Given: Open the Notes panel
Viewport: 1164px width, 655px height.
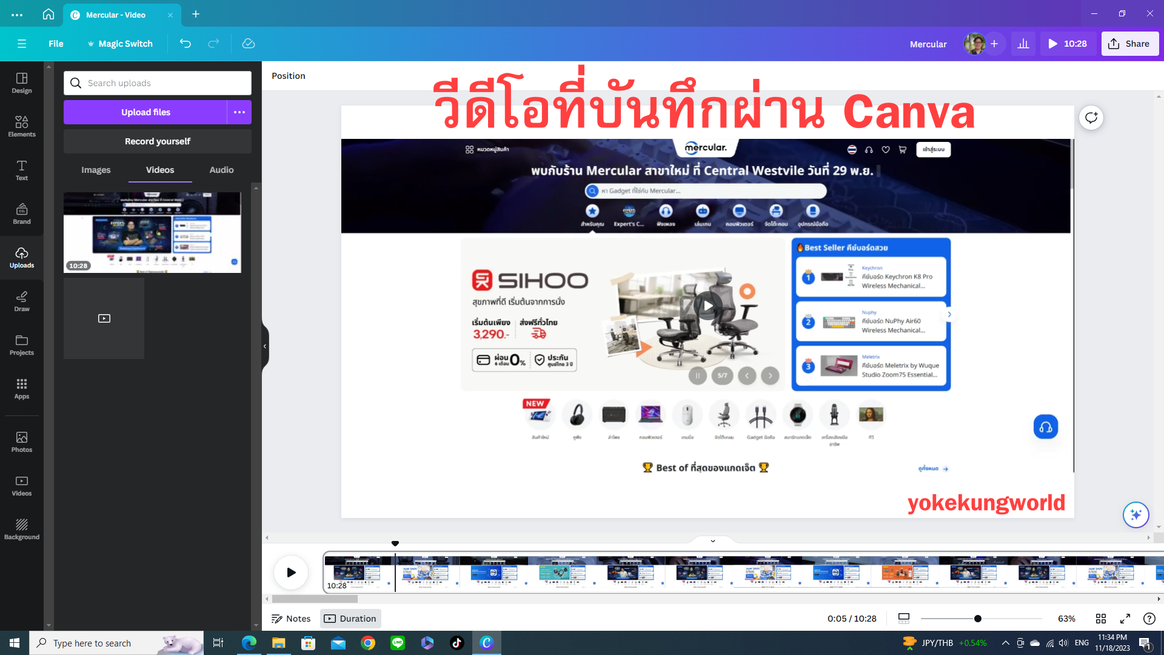Looking at the screenshot, I should 291,619.
